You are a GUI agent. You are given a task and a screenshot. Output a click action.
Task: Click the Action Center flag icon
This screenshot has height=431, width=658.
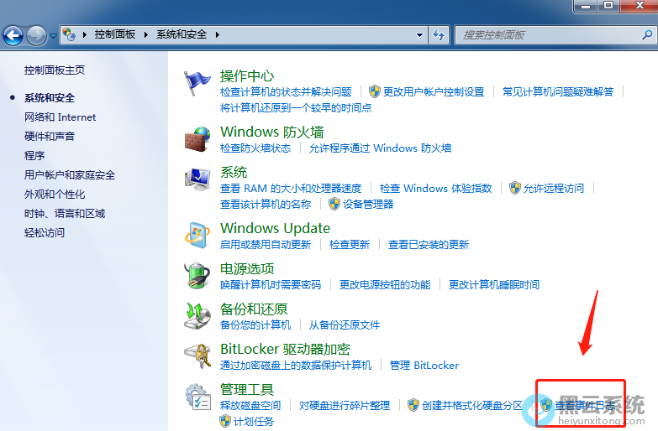tap(197, 84)
